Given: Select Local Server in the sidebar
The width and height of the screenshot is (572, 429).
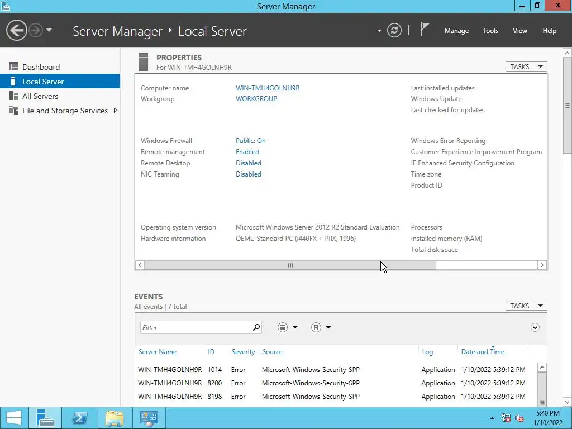Looking at the screenshot, I should (x=60, y=82).
